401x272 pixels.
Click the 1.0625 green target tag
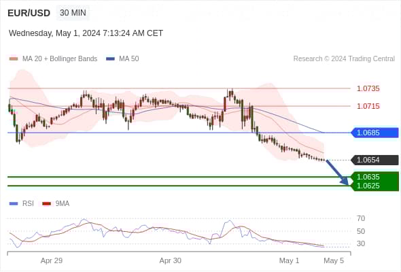tap(375, 186)
